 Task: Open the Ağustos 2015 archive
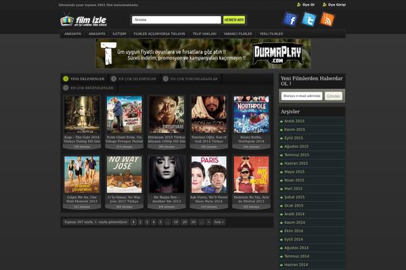click(296, 146)
